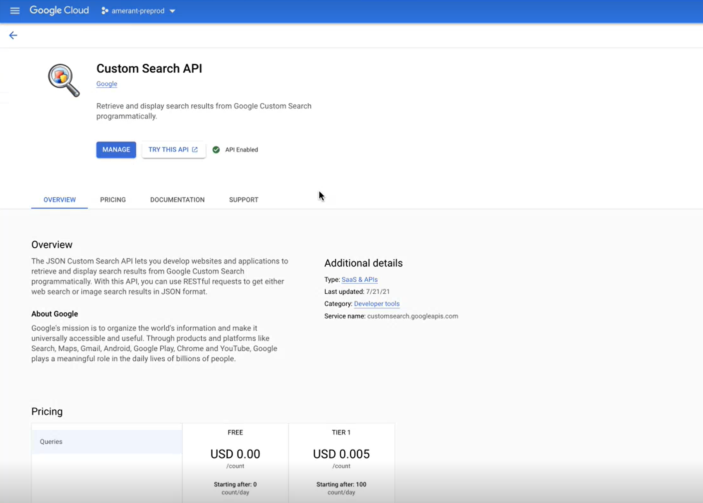Select the Overview tab

(60, 200)
